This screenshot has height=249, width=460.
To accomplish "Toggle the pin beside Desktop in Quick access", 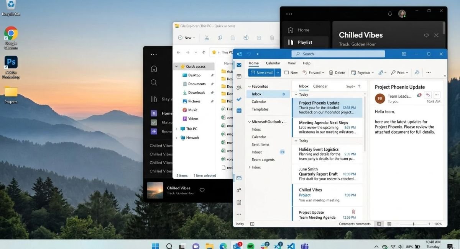I will (212, 75).
